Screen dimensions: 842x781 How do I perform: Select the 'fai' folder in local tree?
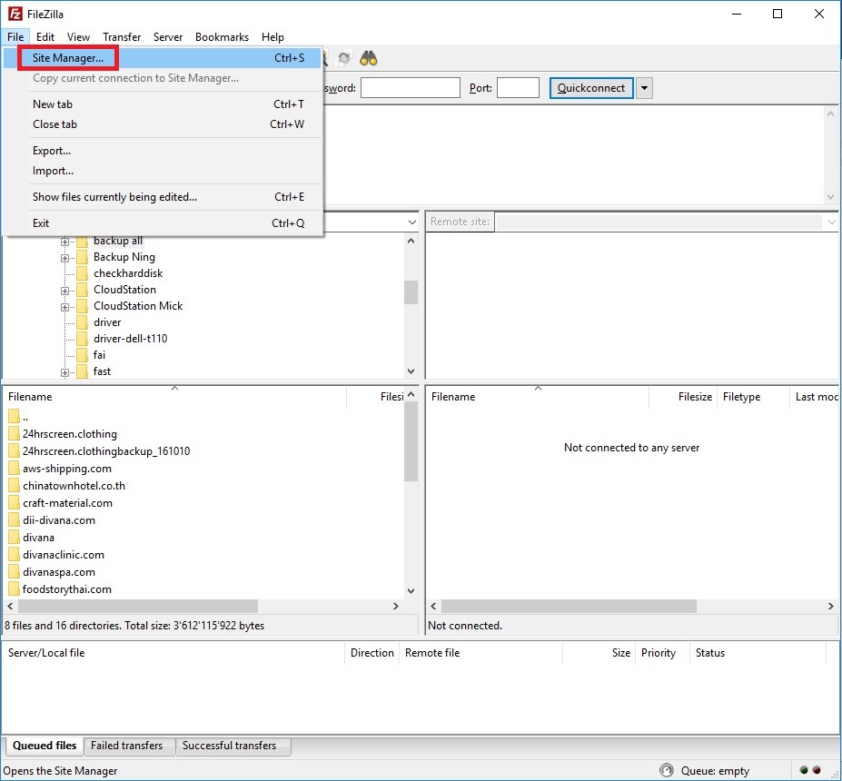pyautogui.click(x=99, y=355)
